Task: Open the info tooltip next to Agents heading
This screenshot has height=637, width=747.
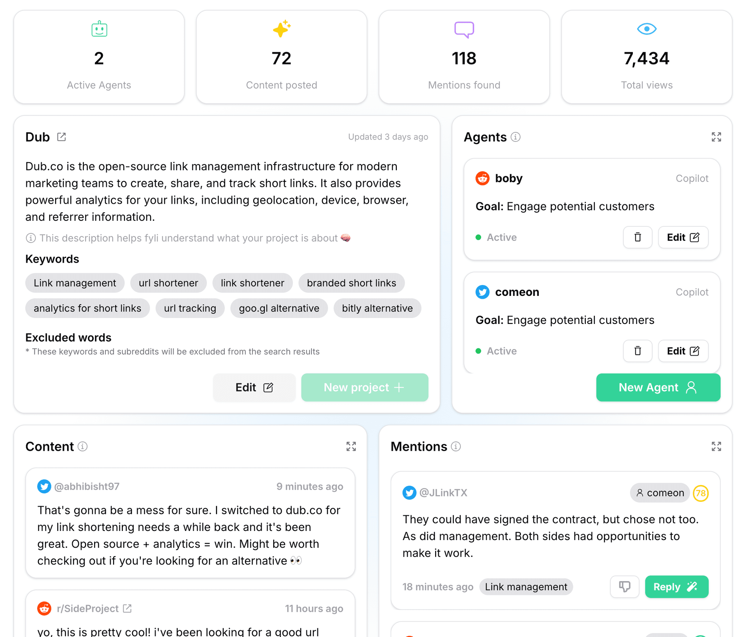Action: (x=515, y=137)
